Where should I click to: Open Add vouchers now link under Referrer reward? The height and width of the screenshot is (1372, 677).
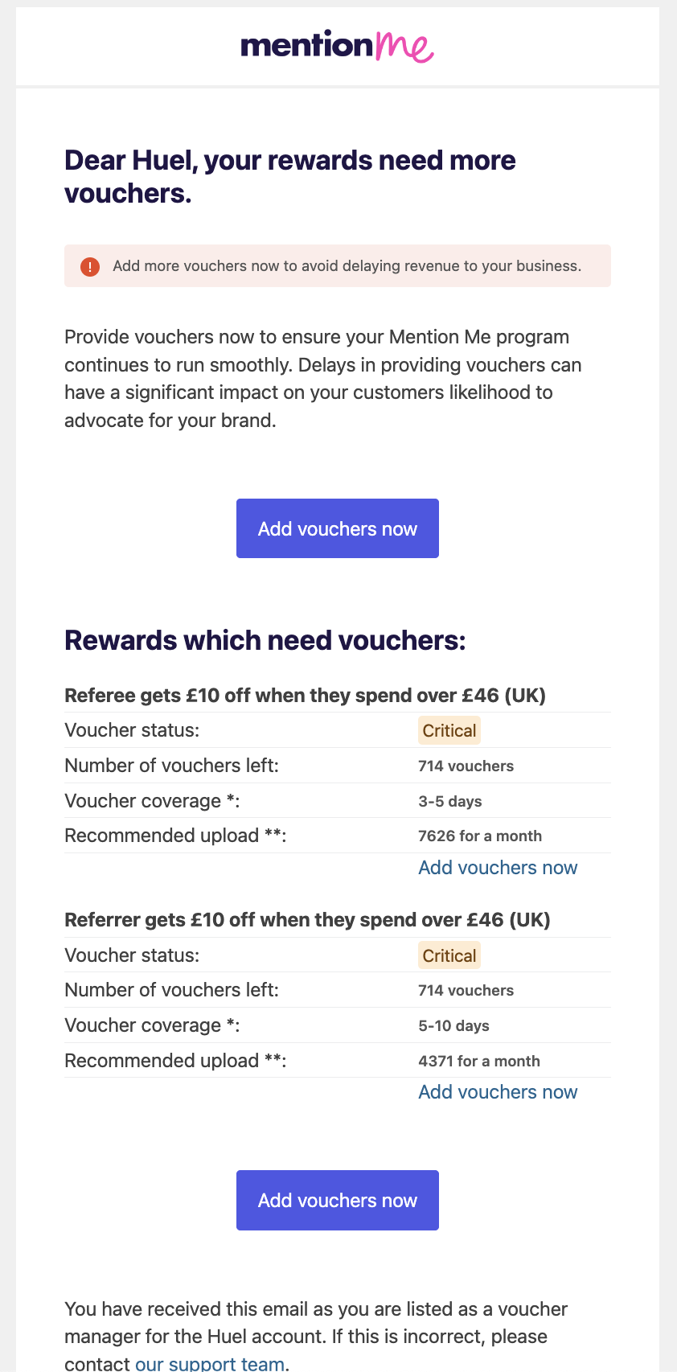tap(498, 1092)
